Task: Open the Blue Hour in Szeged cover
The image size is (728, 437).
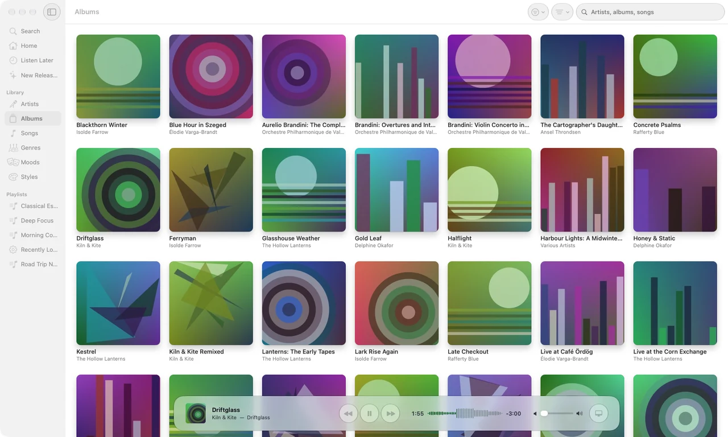Action: pos(211,76)
